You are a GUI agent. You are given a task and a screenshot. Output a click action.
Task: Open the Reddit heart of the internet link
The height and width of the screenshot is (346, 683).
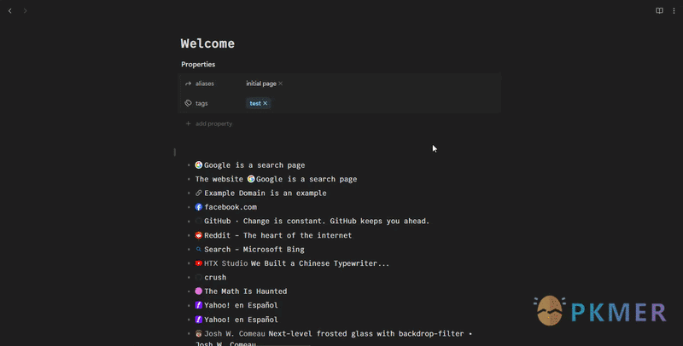pos(278,235)
